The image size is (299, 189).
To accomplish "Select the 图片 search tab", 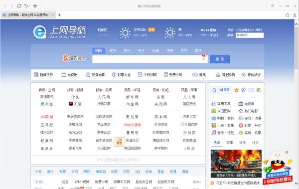I will click(127, 50).
